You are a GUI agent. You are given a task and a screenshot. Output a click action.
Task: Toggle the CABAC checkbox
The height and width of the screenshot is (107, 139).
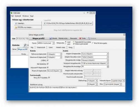[48, 60]
